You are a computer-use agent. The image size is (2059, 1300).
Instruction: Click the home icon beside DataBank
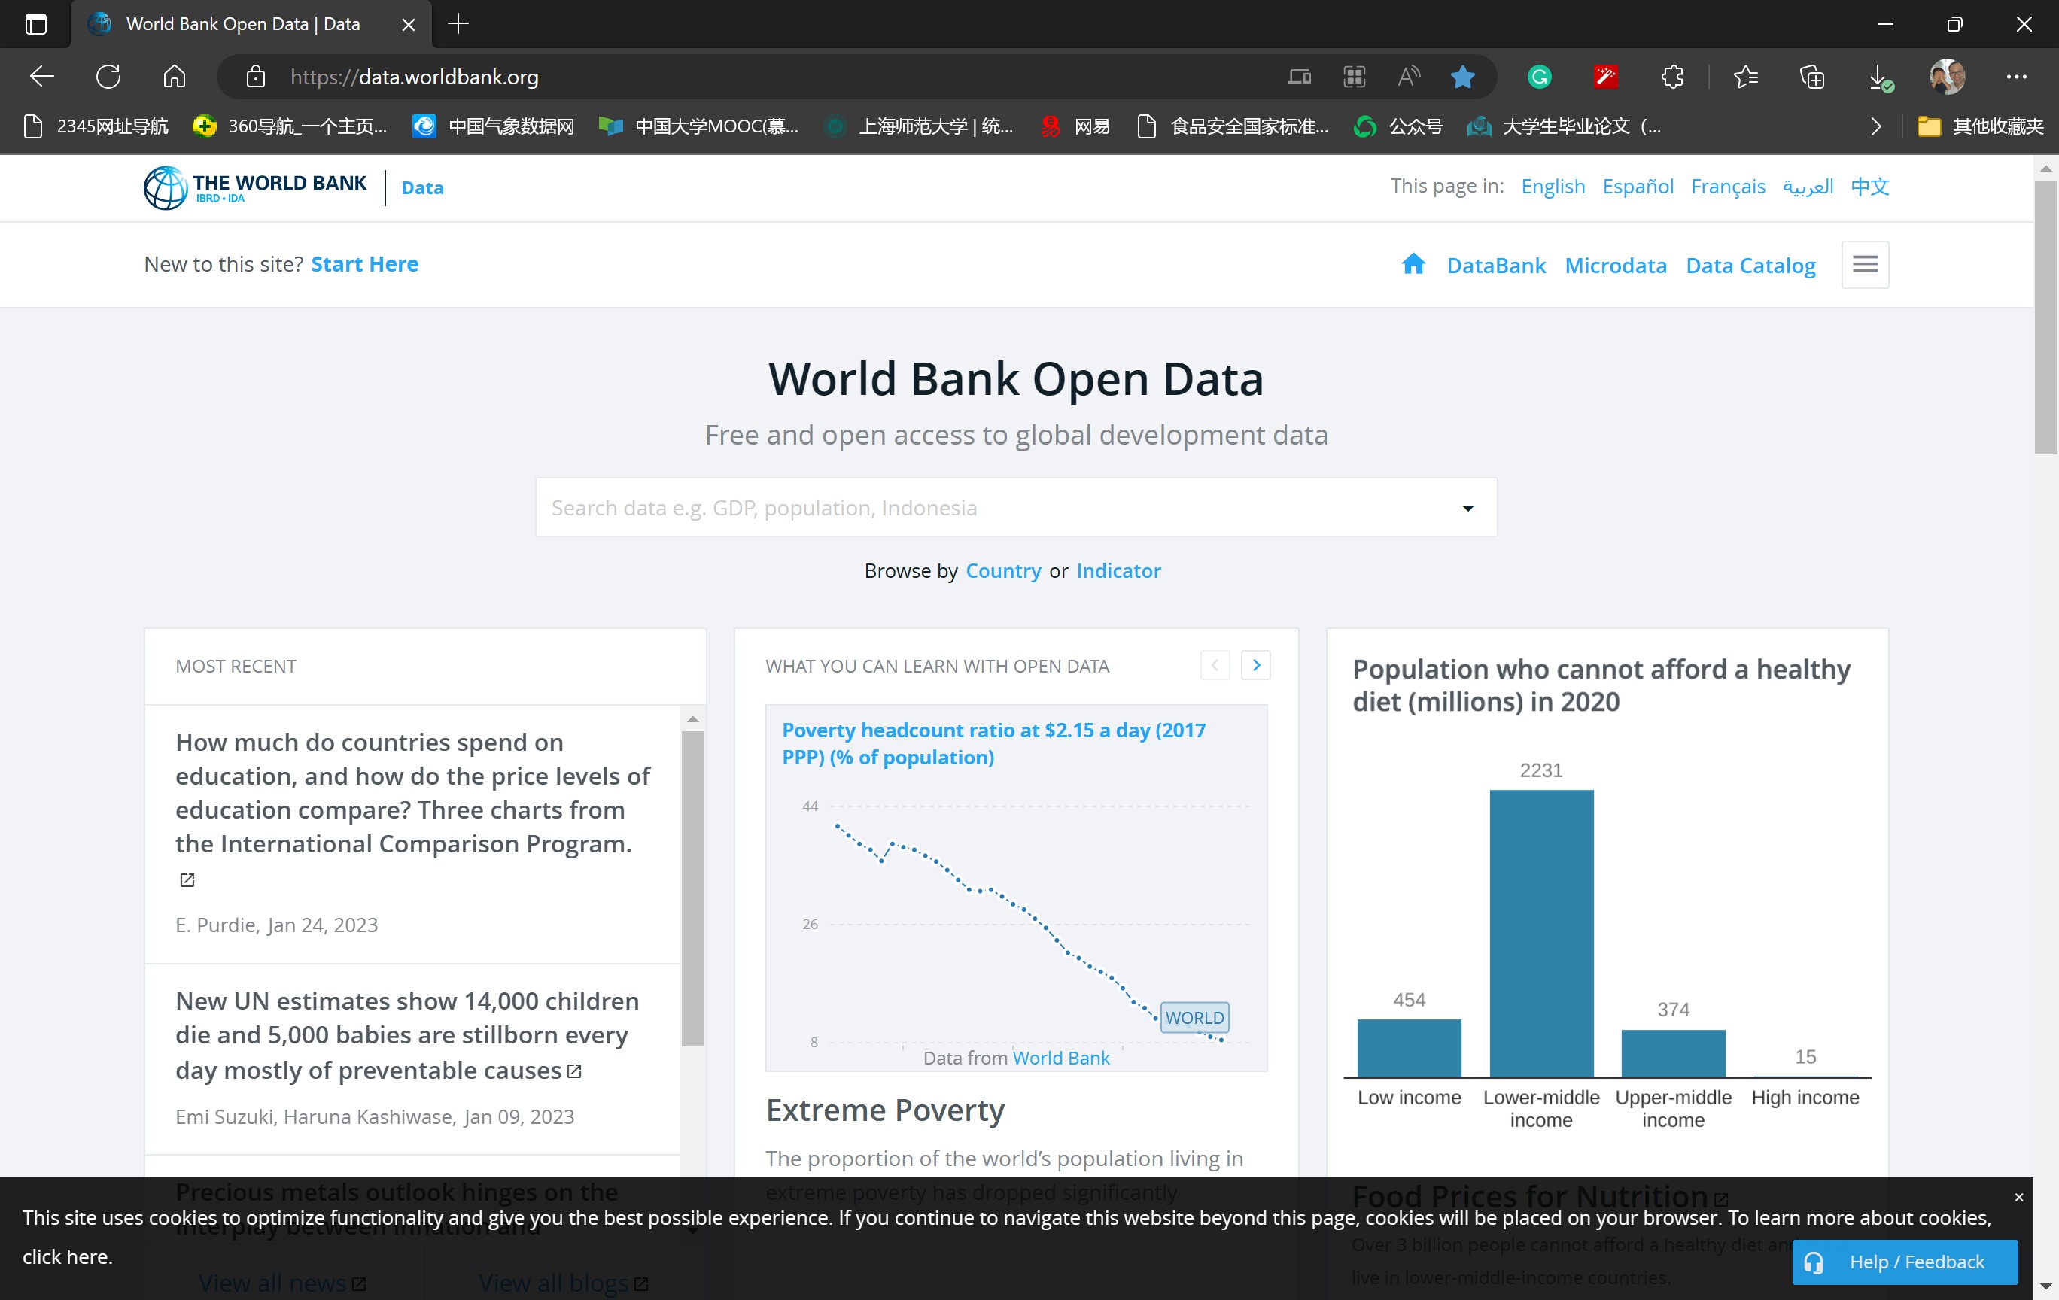(x=1413, y=264)
